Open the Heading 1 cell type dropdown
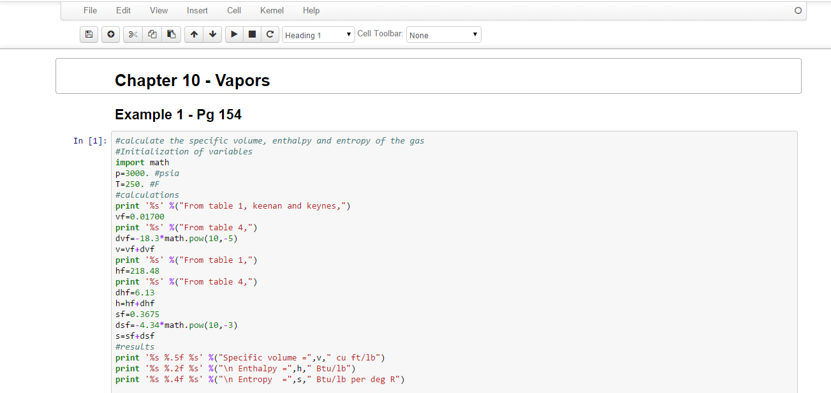The width and height of the screenshot is (831, 393). [x=318, y=35]
